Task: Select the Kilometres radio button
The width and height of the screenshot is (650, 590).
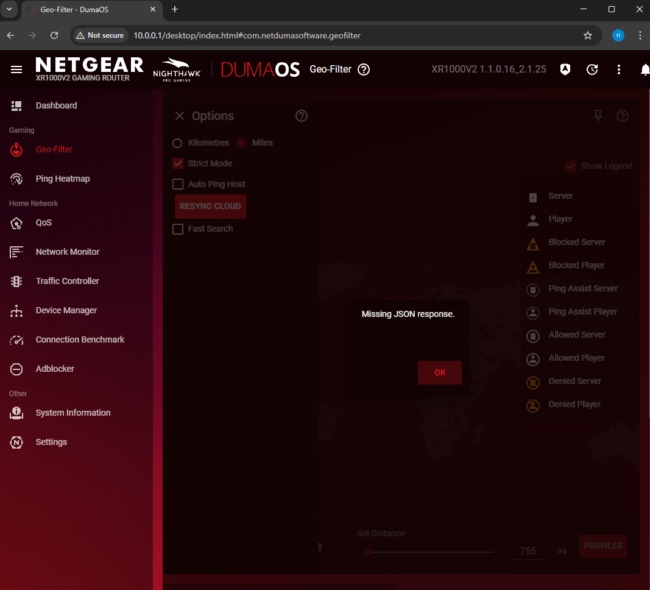Action: pyautogui.click(x=177, y=143)
